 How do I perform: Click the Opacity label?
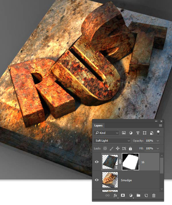(138, 141)
